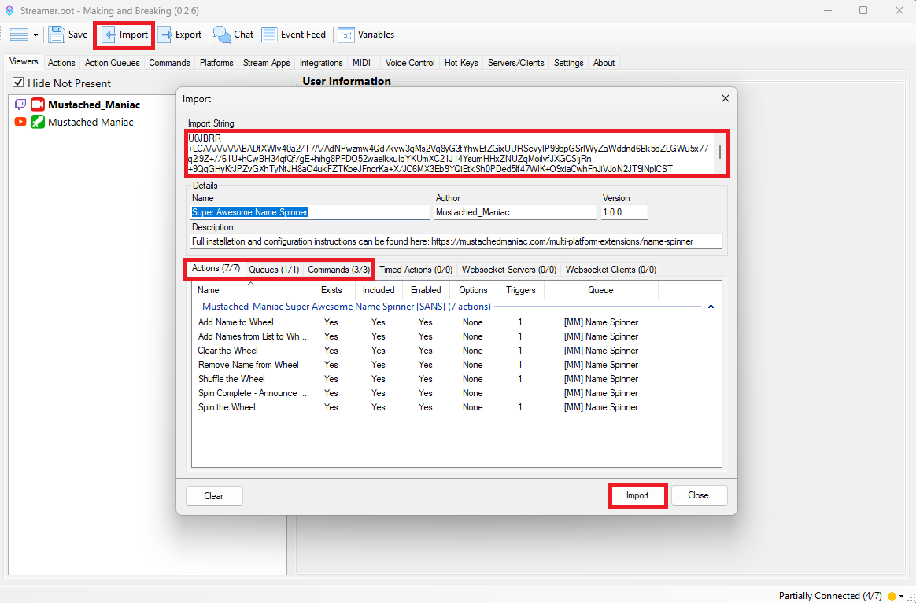Viewport: 916px width, 603px height.
Task: Click the Save disk icon in toolbar
Action: tap(57, 35)
